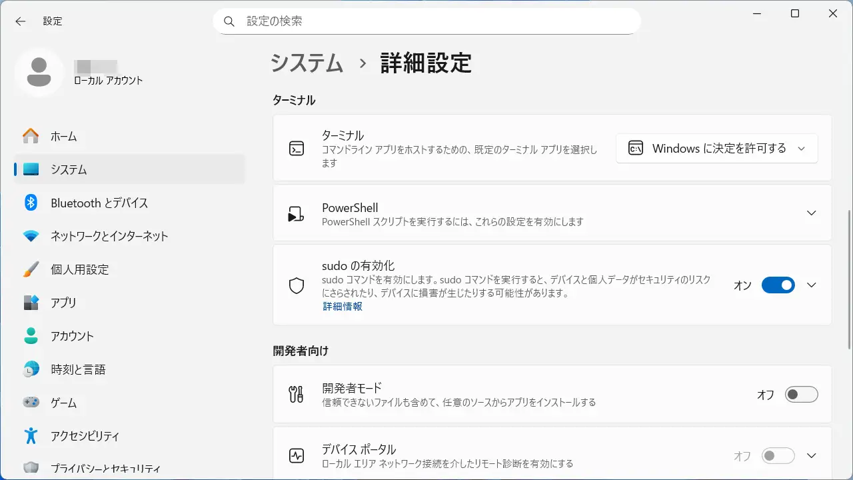
Task: Click the Bluetooth icon in sidebar
Action: pyautogui.click(x=31, y=203)
